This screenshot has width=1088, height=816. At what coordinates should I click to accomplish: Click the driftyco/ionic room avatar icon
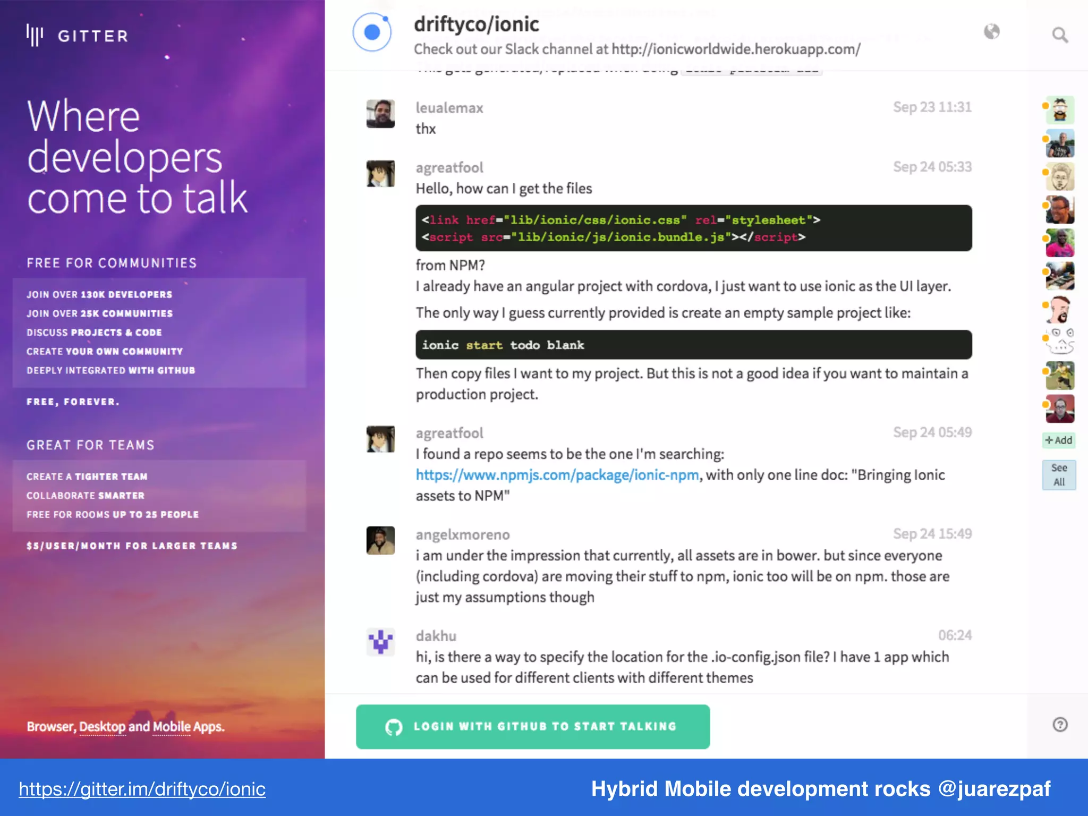372,32
